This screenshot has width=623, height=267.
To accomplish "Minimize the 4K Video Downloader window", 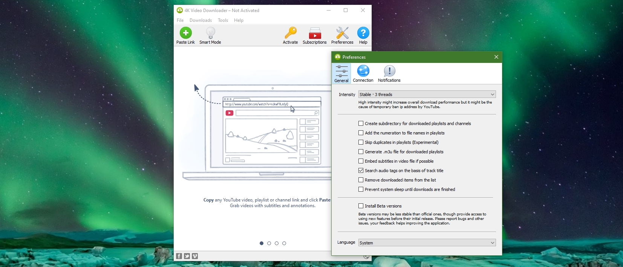I will tap(329, 10).
